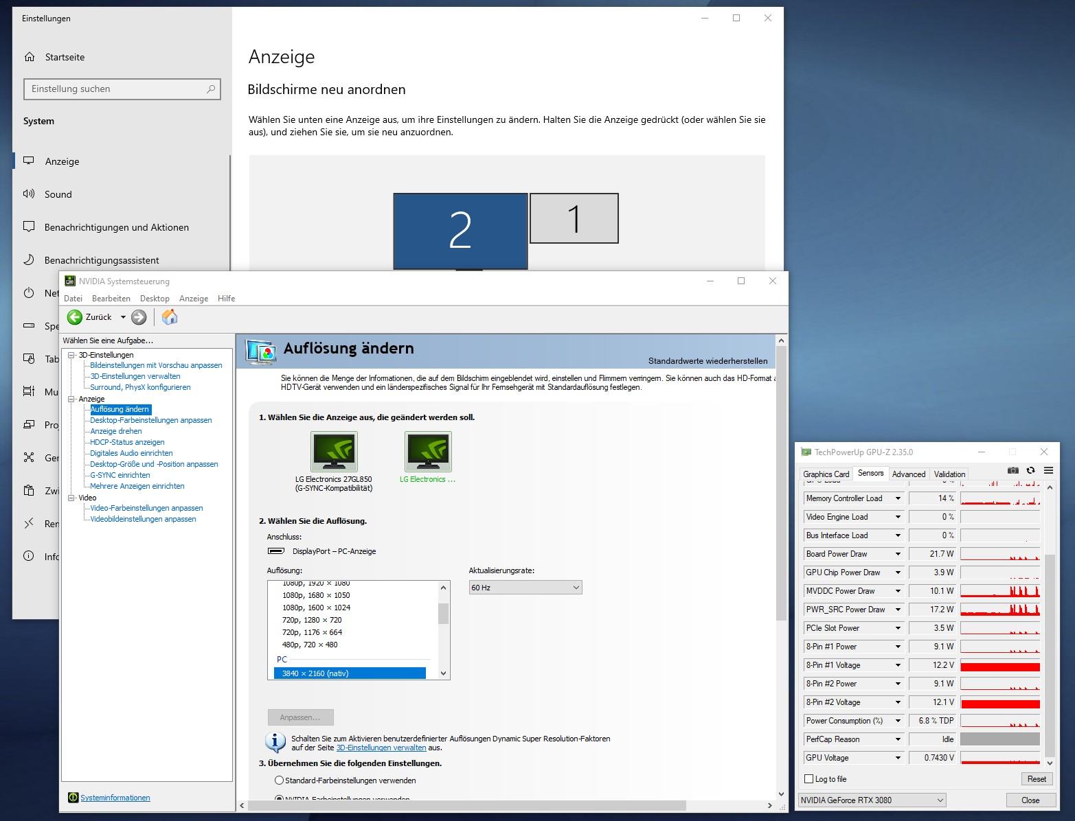Image resolution: width=1075 pixels, height=821 pixels.
Task: Click the NVIDIA Systemsteuerung title bar icon
Action: [x=70, y=281]
